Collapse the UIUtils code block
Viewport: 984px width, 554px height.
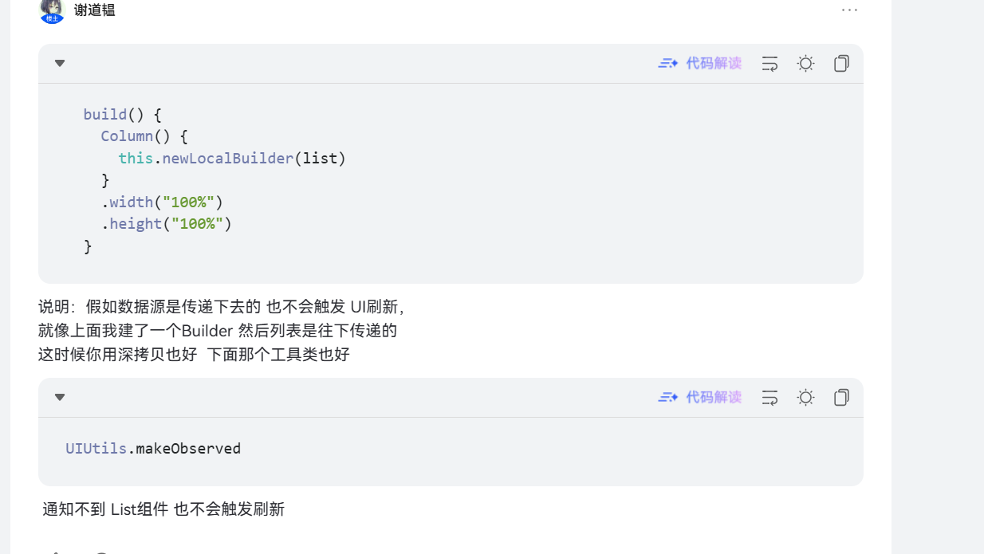point(60,397)
